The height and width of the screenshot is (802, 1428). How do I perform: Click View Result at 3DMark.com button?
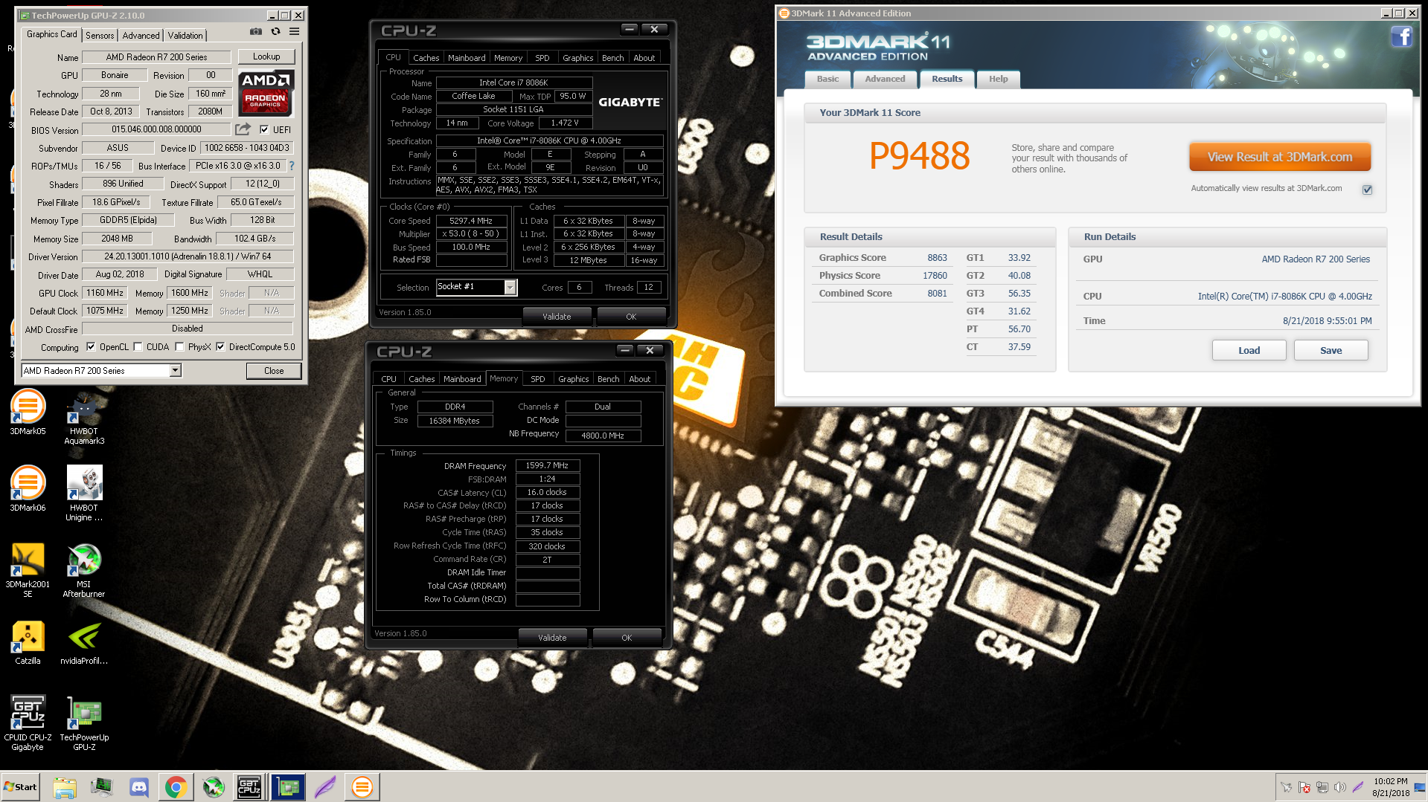[1280, 157]
